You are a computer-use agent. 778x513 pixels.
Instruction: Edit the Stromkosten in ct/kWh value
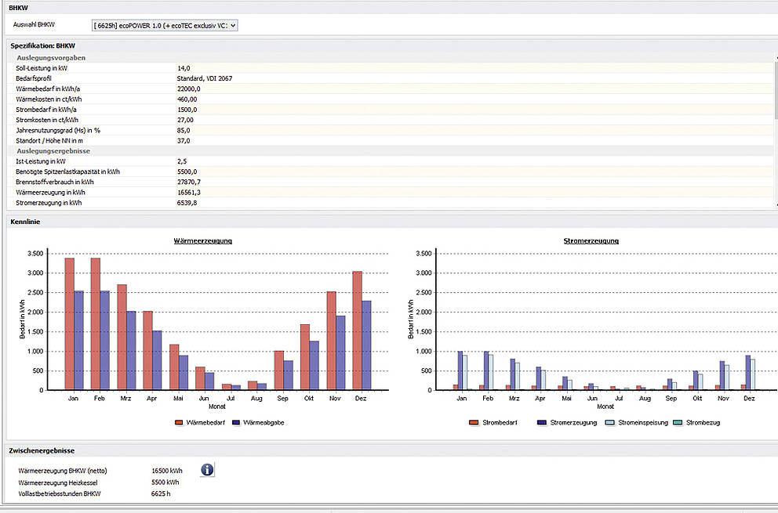point(185,120)
